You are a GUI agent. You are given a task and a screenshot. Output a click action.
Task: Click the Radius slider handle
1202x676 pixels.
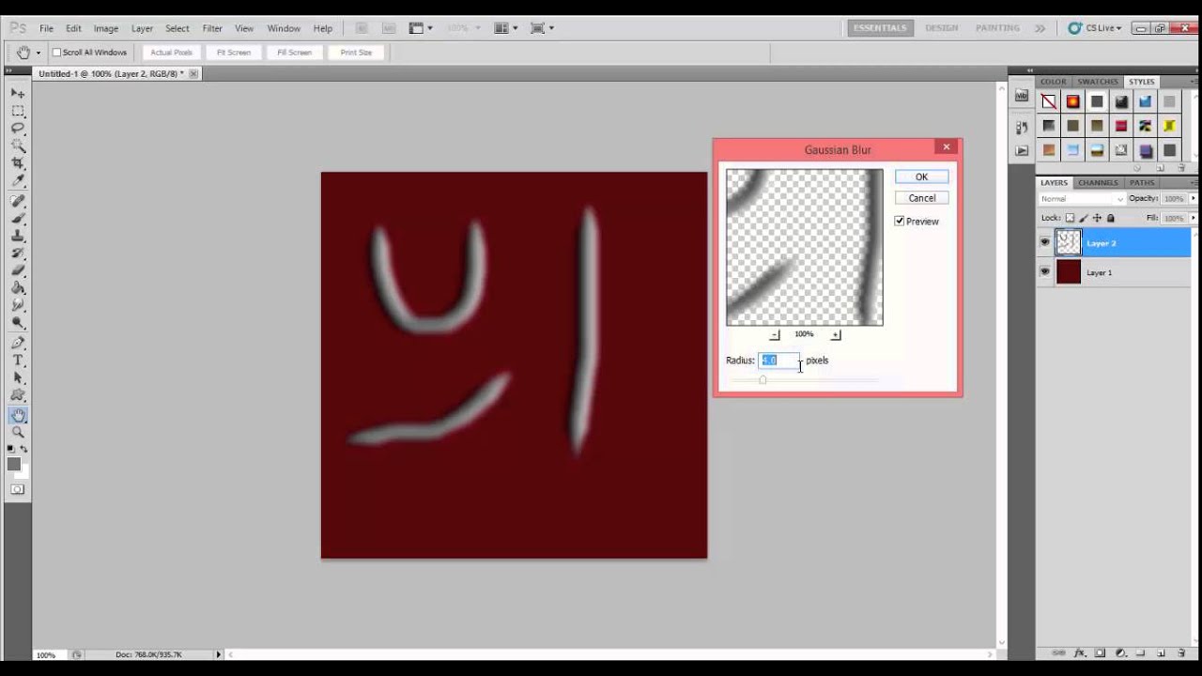coord(763,380)
